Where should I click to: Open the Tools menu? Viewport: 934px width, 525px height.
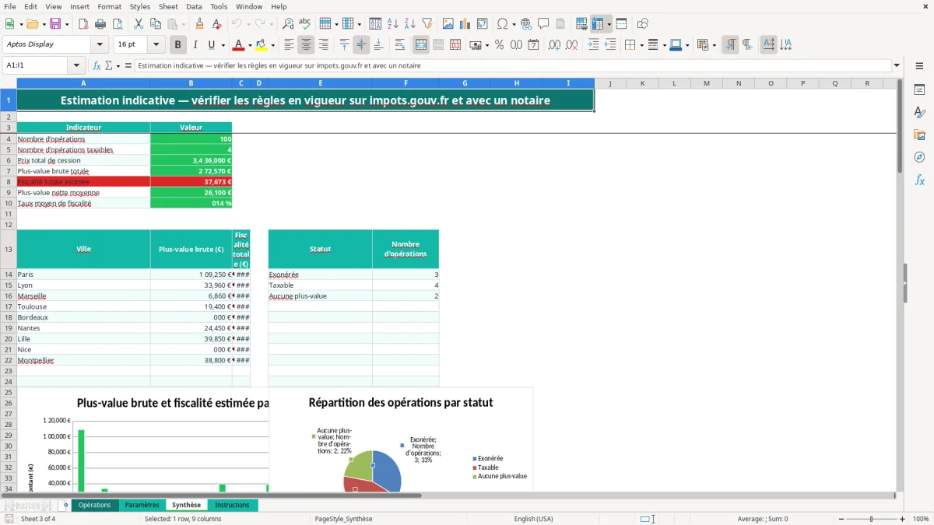click(219, 6)
